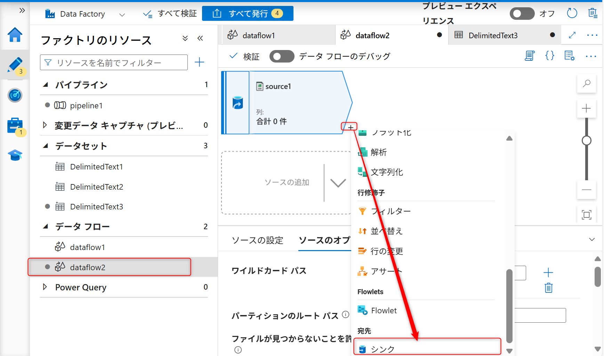Viewport: 604px width, 356px height.
Task: Collapse the データセット section
Action: point(46,146)
